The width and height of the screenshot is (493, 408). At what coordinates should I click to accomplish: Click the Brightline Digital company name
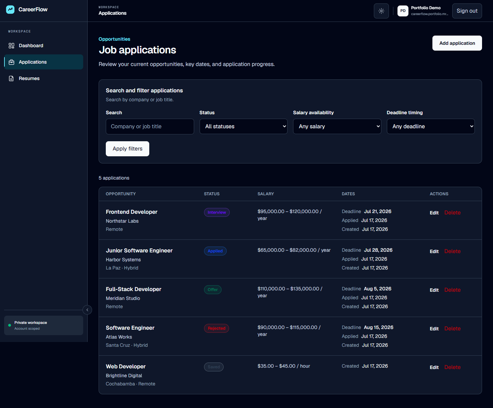coord(124,376)
